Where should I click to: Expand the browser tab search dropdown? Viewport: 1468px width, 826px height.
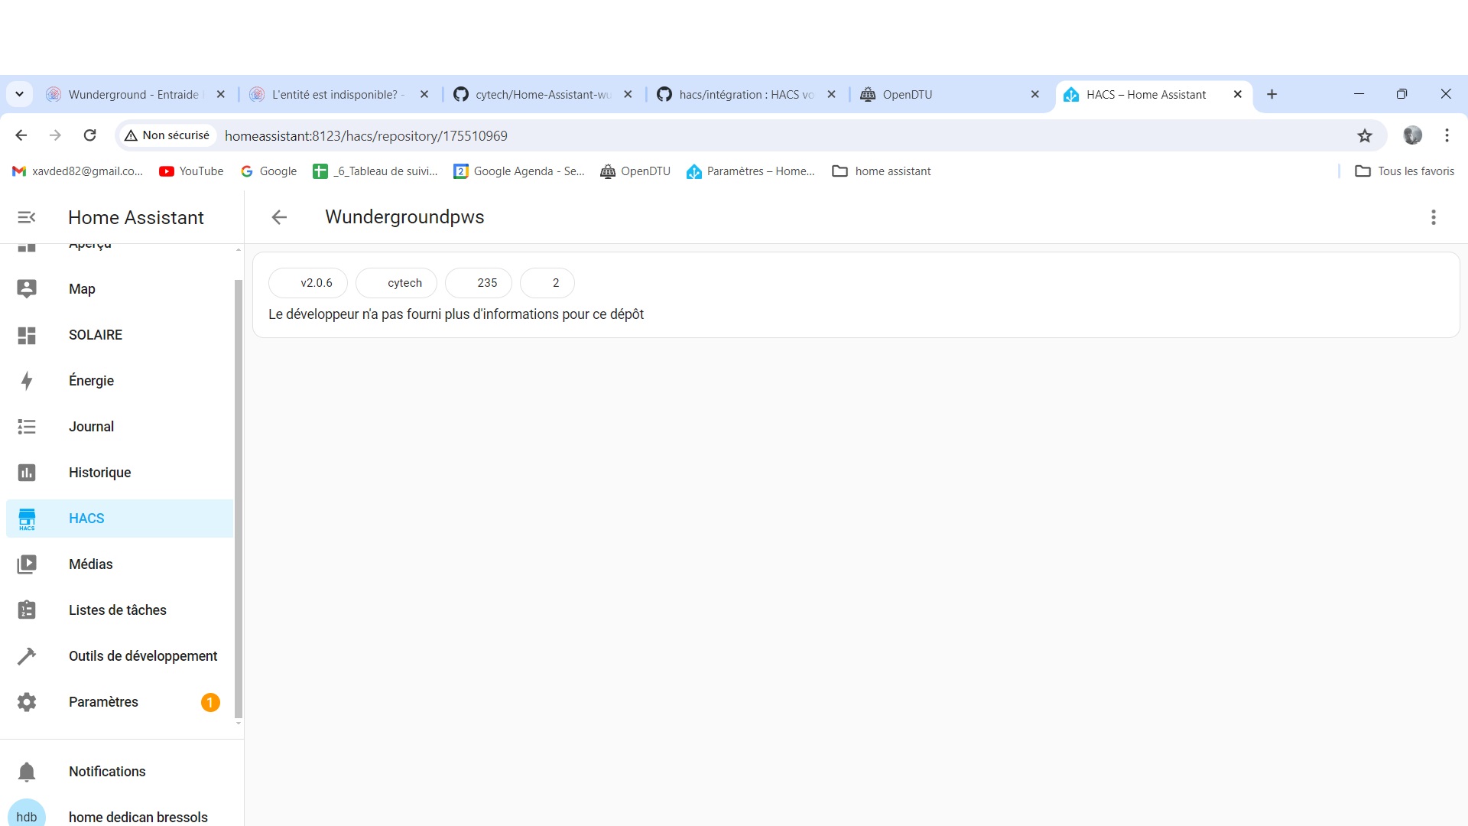pos(20,94)
